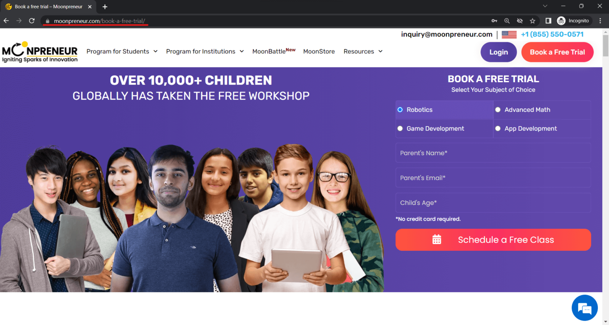
Task: Select the Robotics radio button
Action: 400,110
